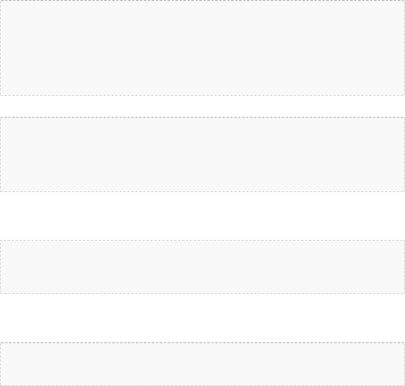The width and height of the screenshot is (405, 386).
Task: Click the white gap between first two boxes
Action: click(x=202, y=106)
